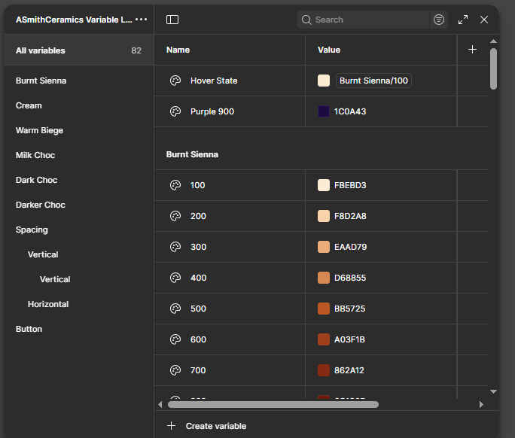Open the Darker Choc group

point(41,205)
